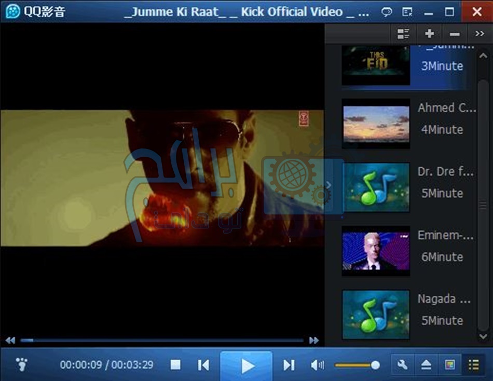Remove item with the minus button
Image resolution: width=493 pixels, height=381 pixels.
[455, 34]
